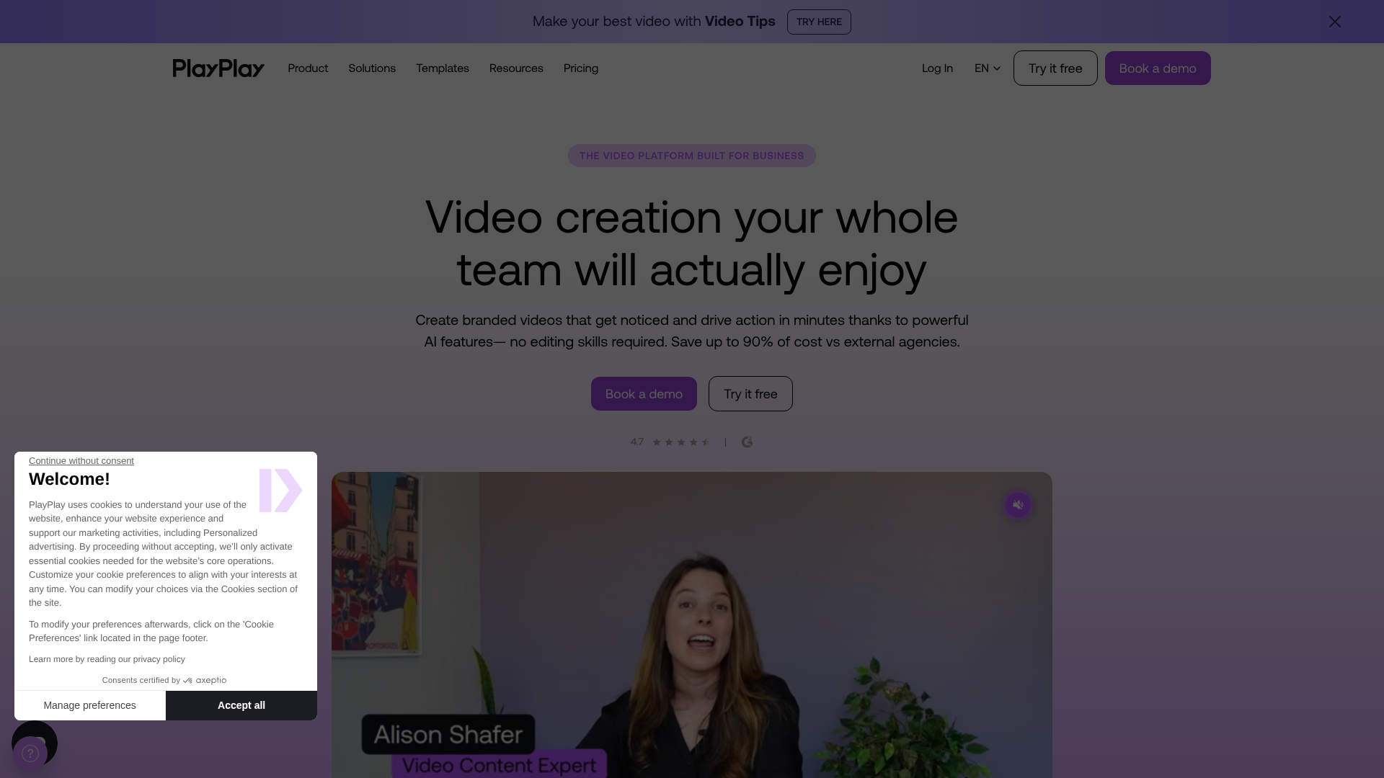The width and height of the screenshot is (1384, 778).
Task: Click the 4.7 star rating display
Action: tap(670, 442)
